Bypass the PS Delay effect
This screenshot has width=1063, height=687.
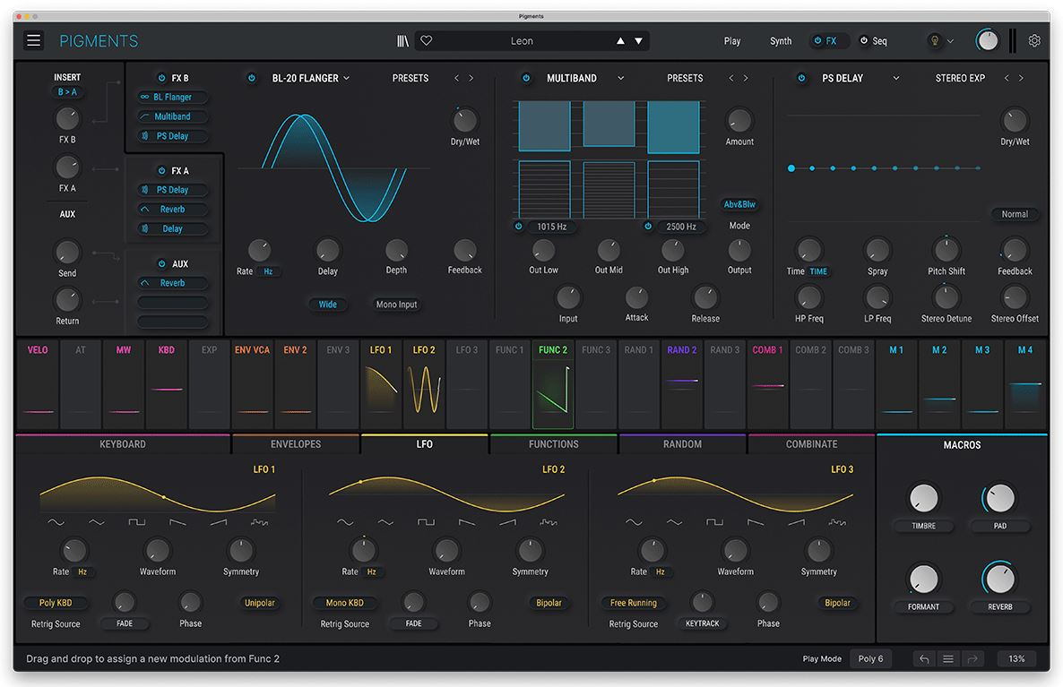point(801,78)
